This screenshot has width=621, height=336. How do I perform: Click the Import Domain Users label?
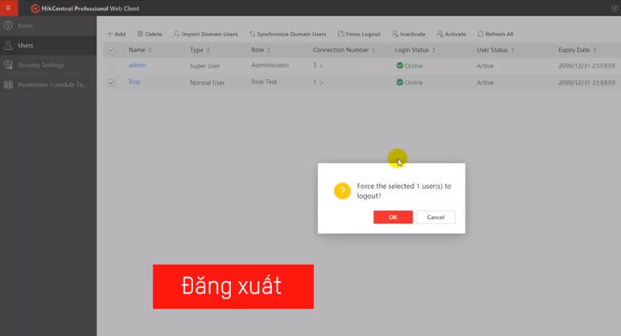(210, 34)
